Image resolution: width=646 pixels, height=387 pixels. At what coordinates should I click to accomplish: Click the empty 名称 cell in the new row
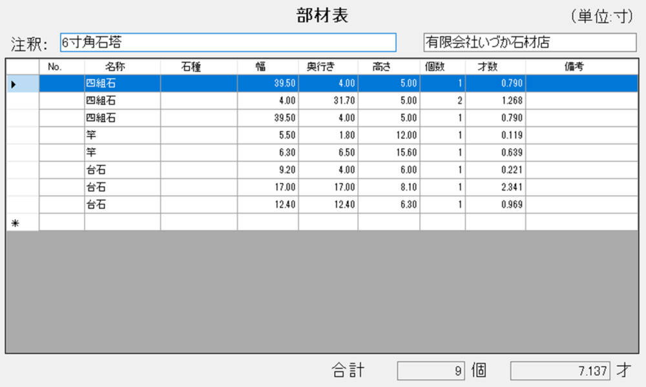tap(122, 222)
